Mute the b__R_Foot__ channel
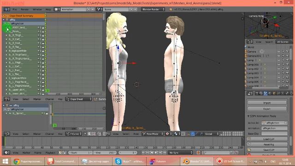 click(39, 43)
